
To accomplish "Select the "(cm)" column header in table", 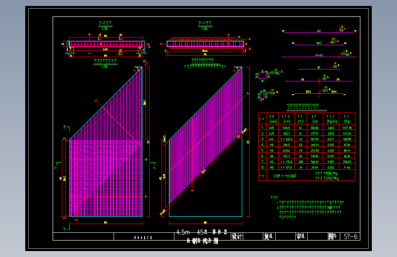I will pyautogui.click(x=286, y=122).
